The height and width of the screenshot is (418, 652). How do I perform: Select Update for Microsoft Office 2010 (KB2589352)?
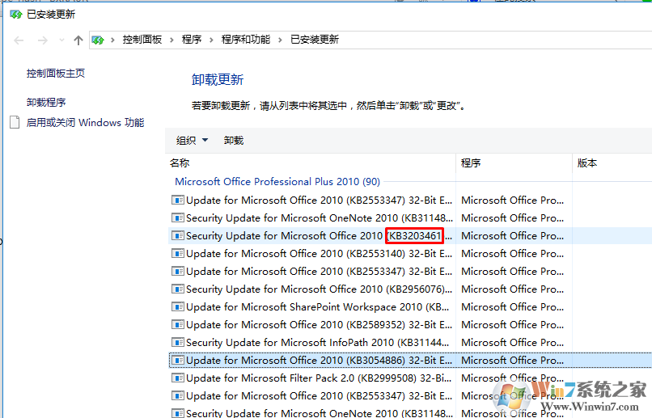tap(320, 324)
